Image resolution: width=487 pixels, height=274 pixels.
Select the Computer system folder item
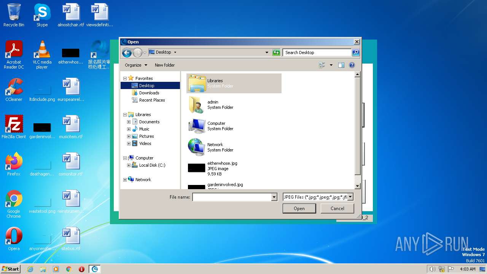point(234,126)
